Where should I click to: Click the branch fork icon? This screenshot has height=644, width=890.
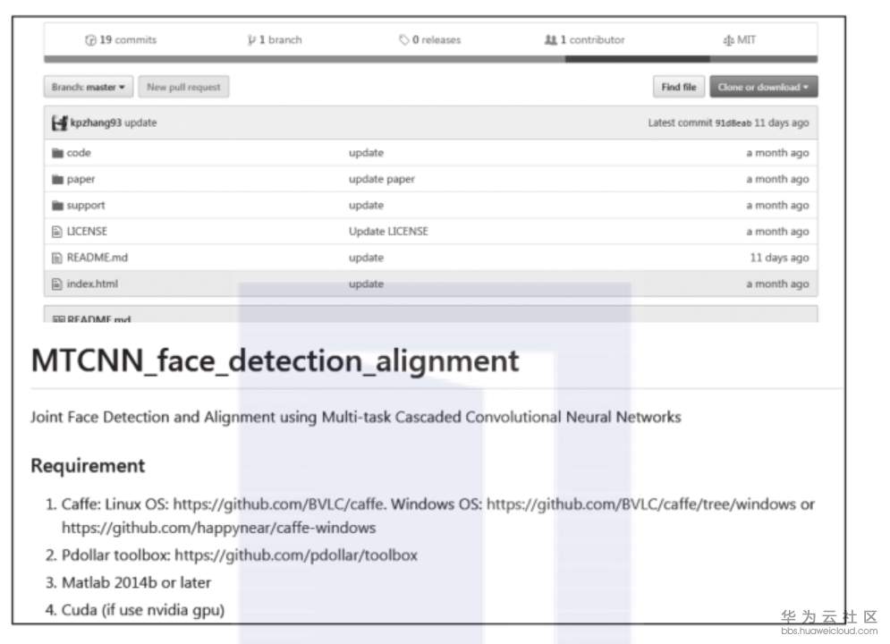coord(251,40)
